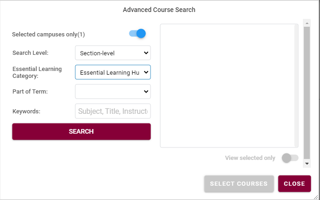The width and height of the screenshot is (320, 200).
Task: Click the Advanced Course Search dialog title
Action: [159, 10]
